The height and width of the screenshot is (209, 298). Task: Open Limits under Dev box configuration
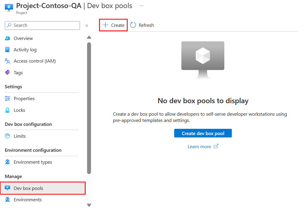[20, 136]
